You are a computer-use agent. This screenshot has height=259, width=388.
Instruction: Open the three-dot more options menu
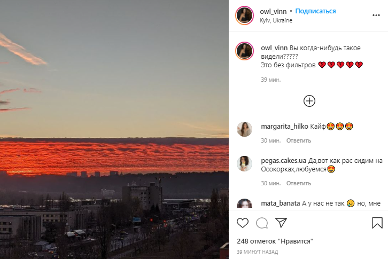point(376,15)
